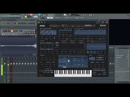Click the tempo box in FL transport

[x=36, y=16]
